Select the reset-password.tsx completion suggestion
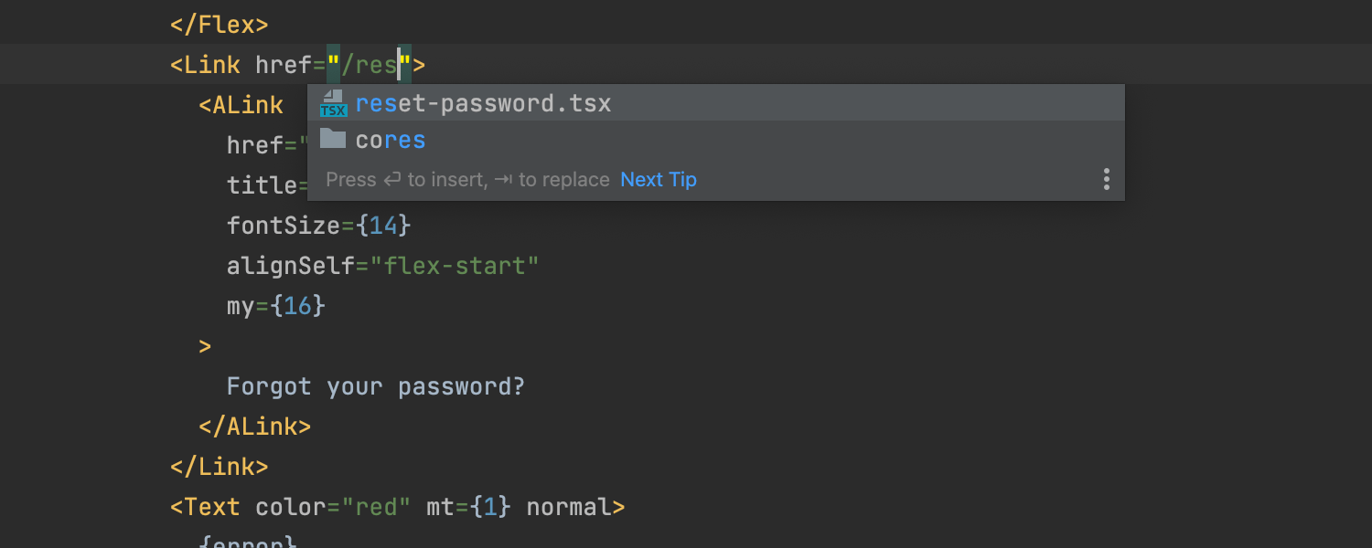The width and height of the screenshot is (1372, 548). [x=483, y=104]
